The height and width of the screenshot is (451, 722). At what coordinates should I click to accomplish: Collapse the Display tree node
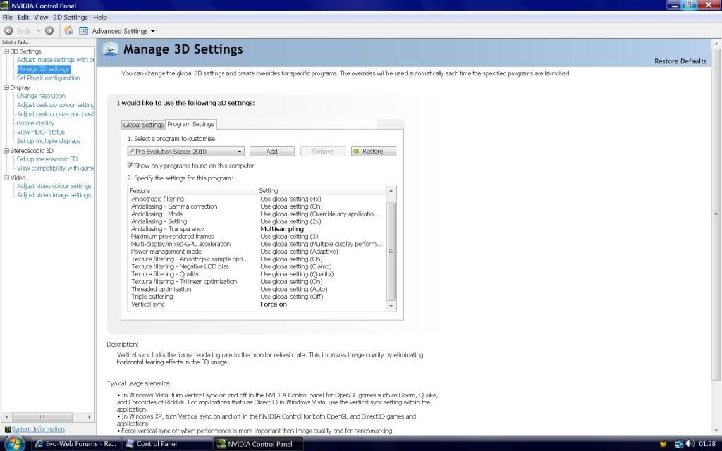[6, 87]
